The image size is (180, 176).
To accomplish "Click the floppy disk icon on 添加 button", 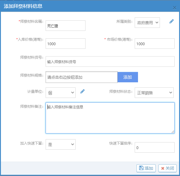I will [x=141, y=168].
